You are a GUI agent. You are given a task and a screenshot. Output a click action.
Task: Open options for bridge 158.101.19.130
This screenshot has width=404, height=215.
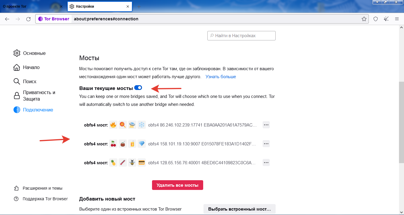tap(266, 144)
